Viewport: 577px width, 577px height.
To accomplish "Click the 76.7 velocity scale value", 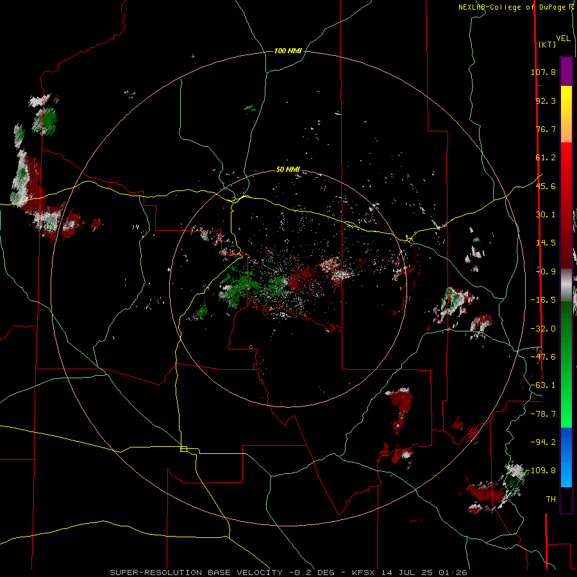I will point(546,129).
